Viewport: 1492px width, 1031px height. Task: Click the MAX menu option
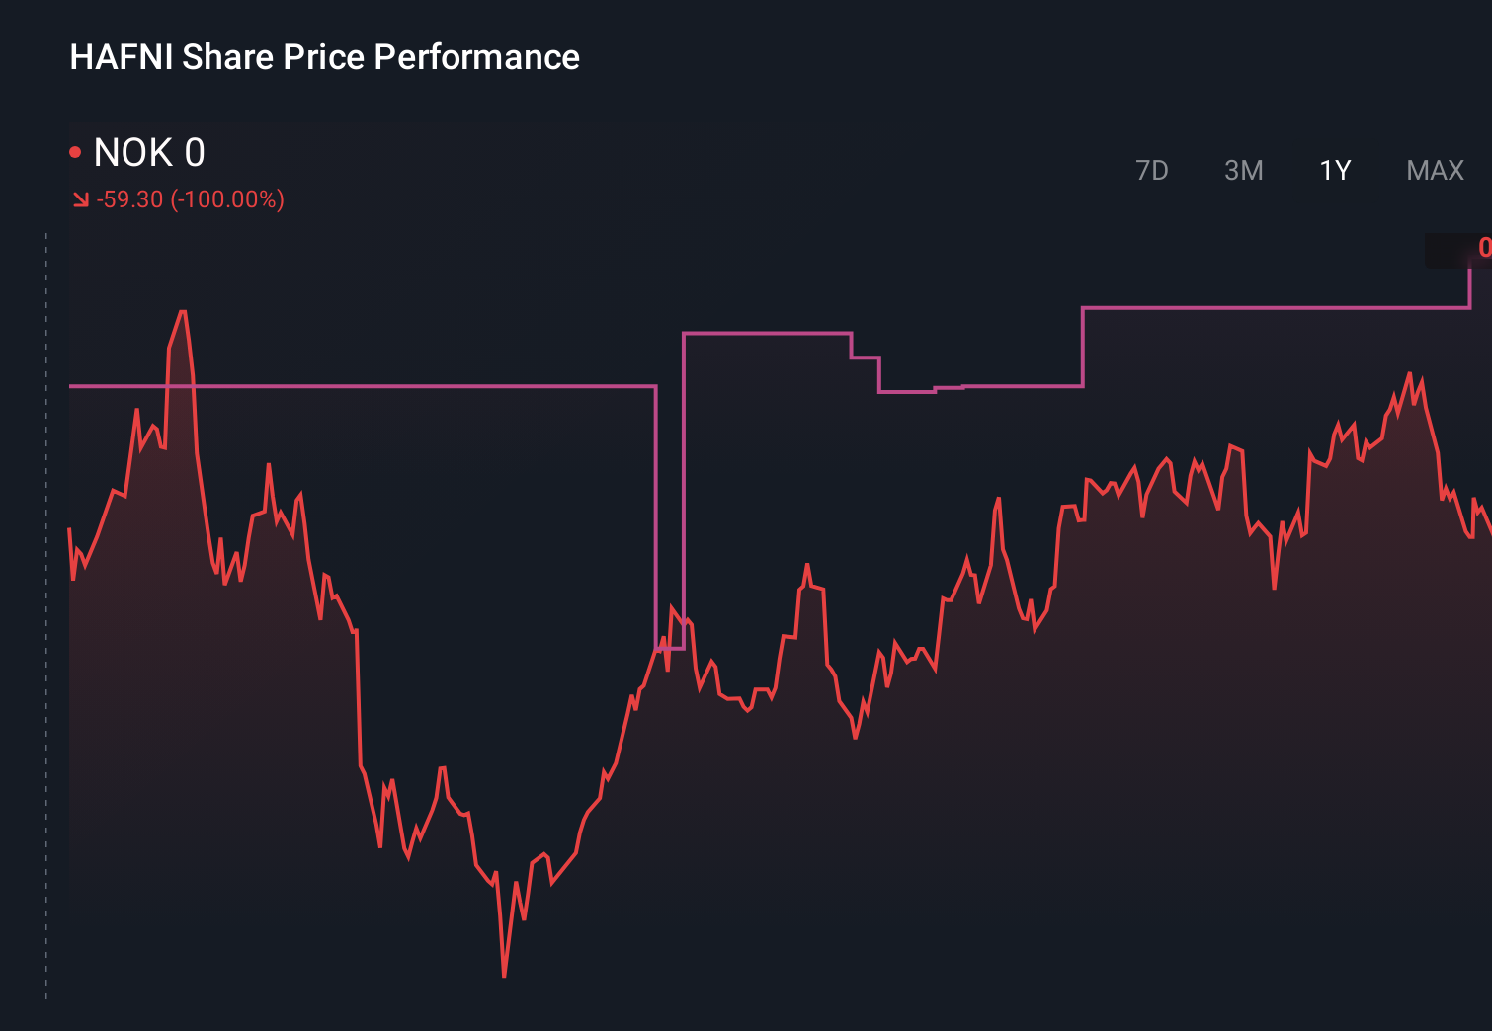pos(1434,170)
